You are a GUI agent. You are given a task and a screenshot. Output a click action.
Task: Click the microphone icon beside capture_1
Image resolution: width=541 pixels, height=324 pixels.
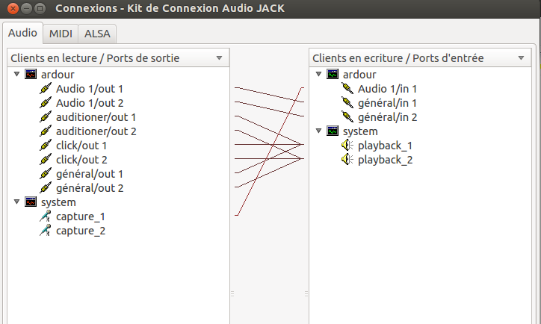coord(46,216)
